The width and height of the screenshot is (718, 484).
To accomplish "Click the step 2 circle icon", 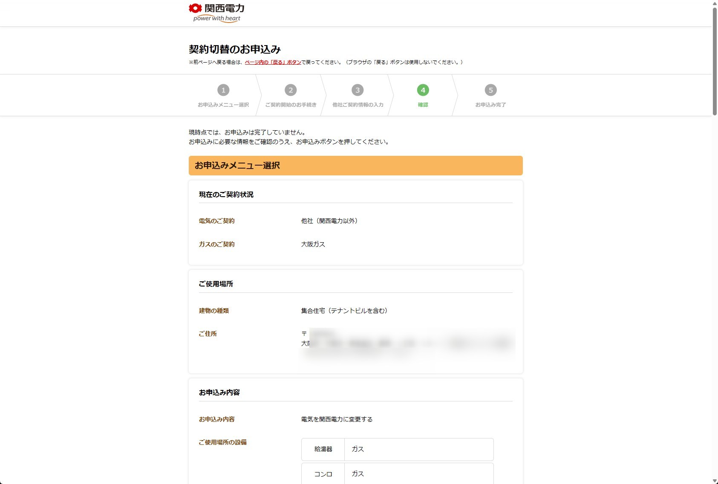I will (291, 90).
